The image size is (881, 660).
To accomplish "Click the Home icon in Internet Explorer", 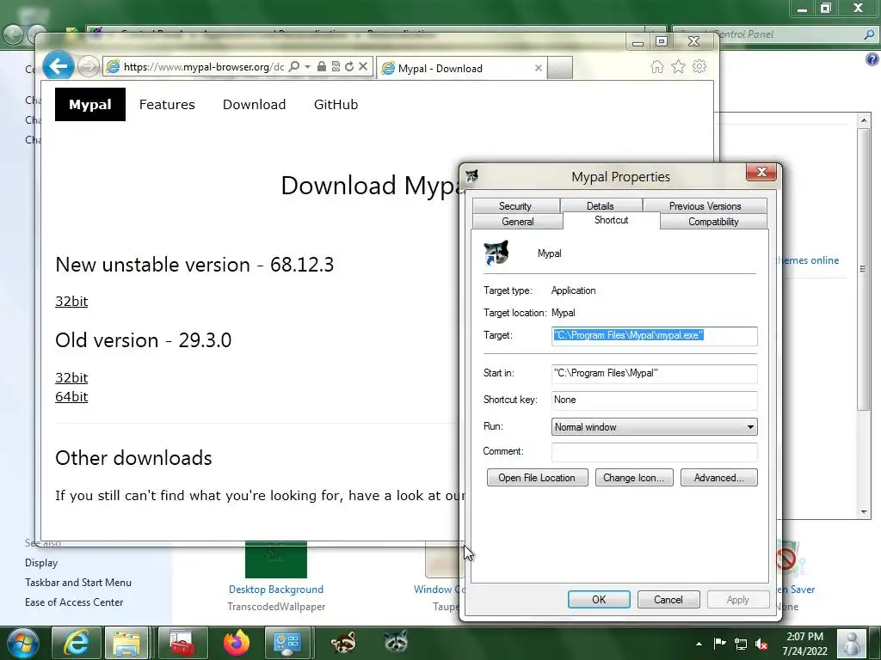I will [x=656, y=67].
